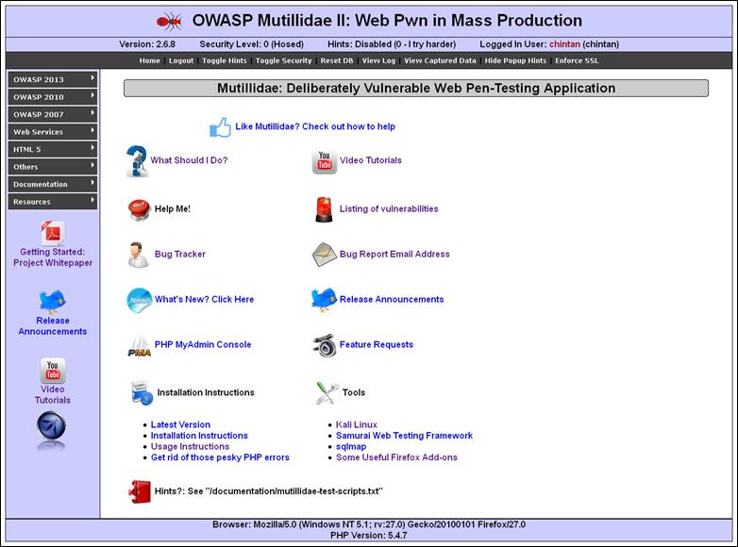Click the thumbs-up Like Mutillidae icon
The image size is (738, 547).
220,127
